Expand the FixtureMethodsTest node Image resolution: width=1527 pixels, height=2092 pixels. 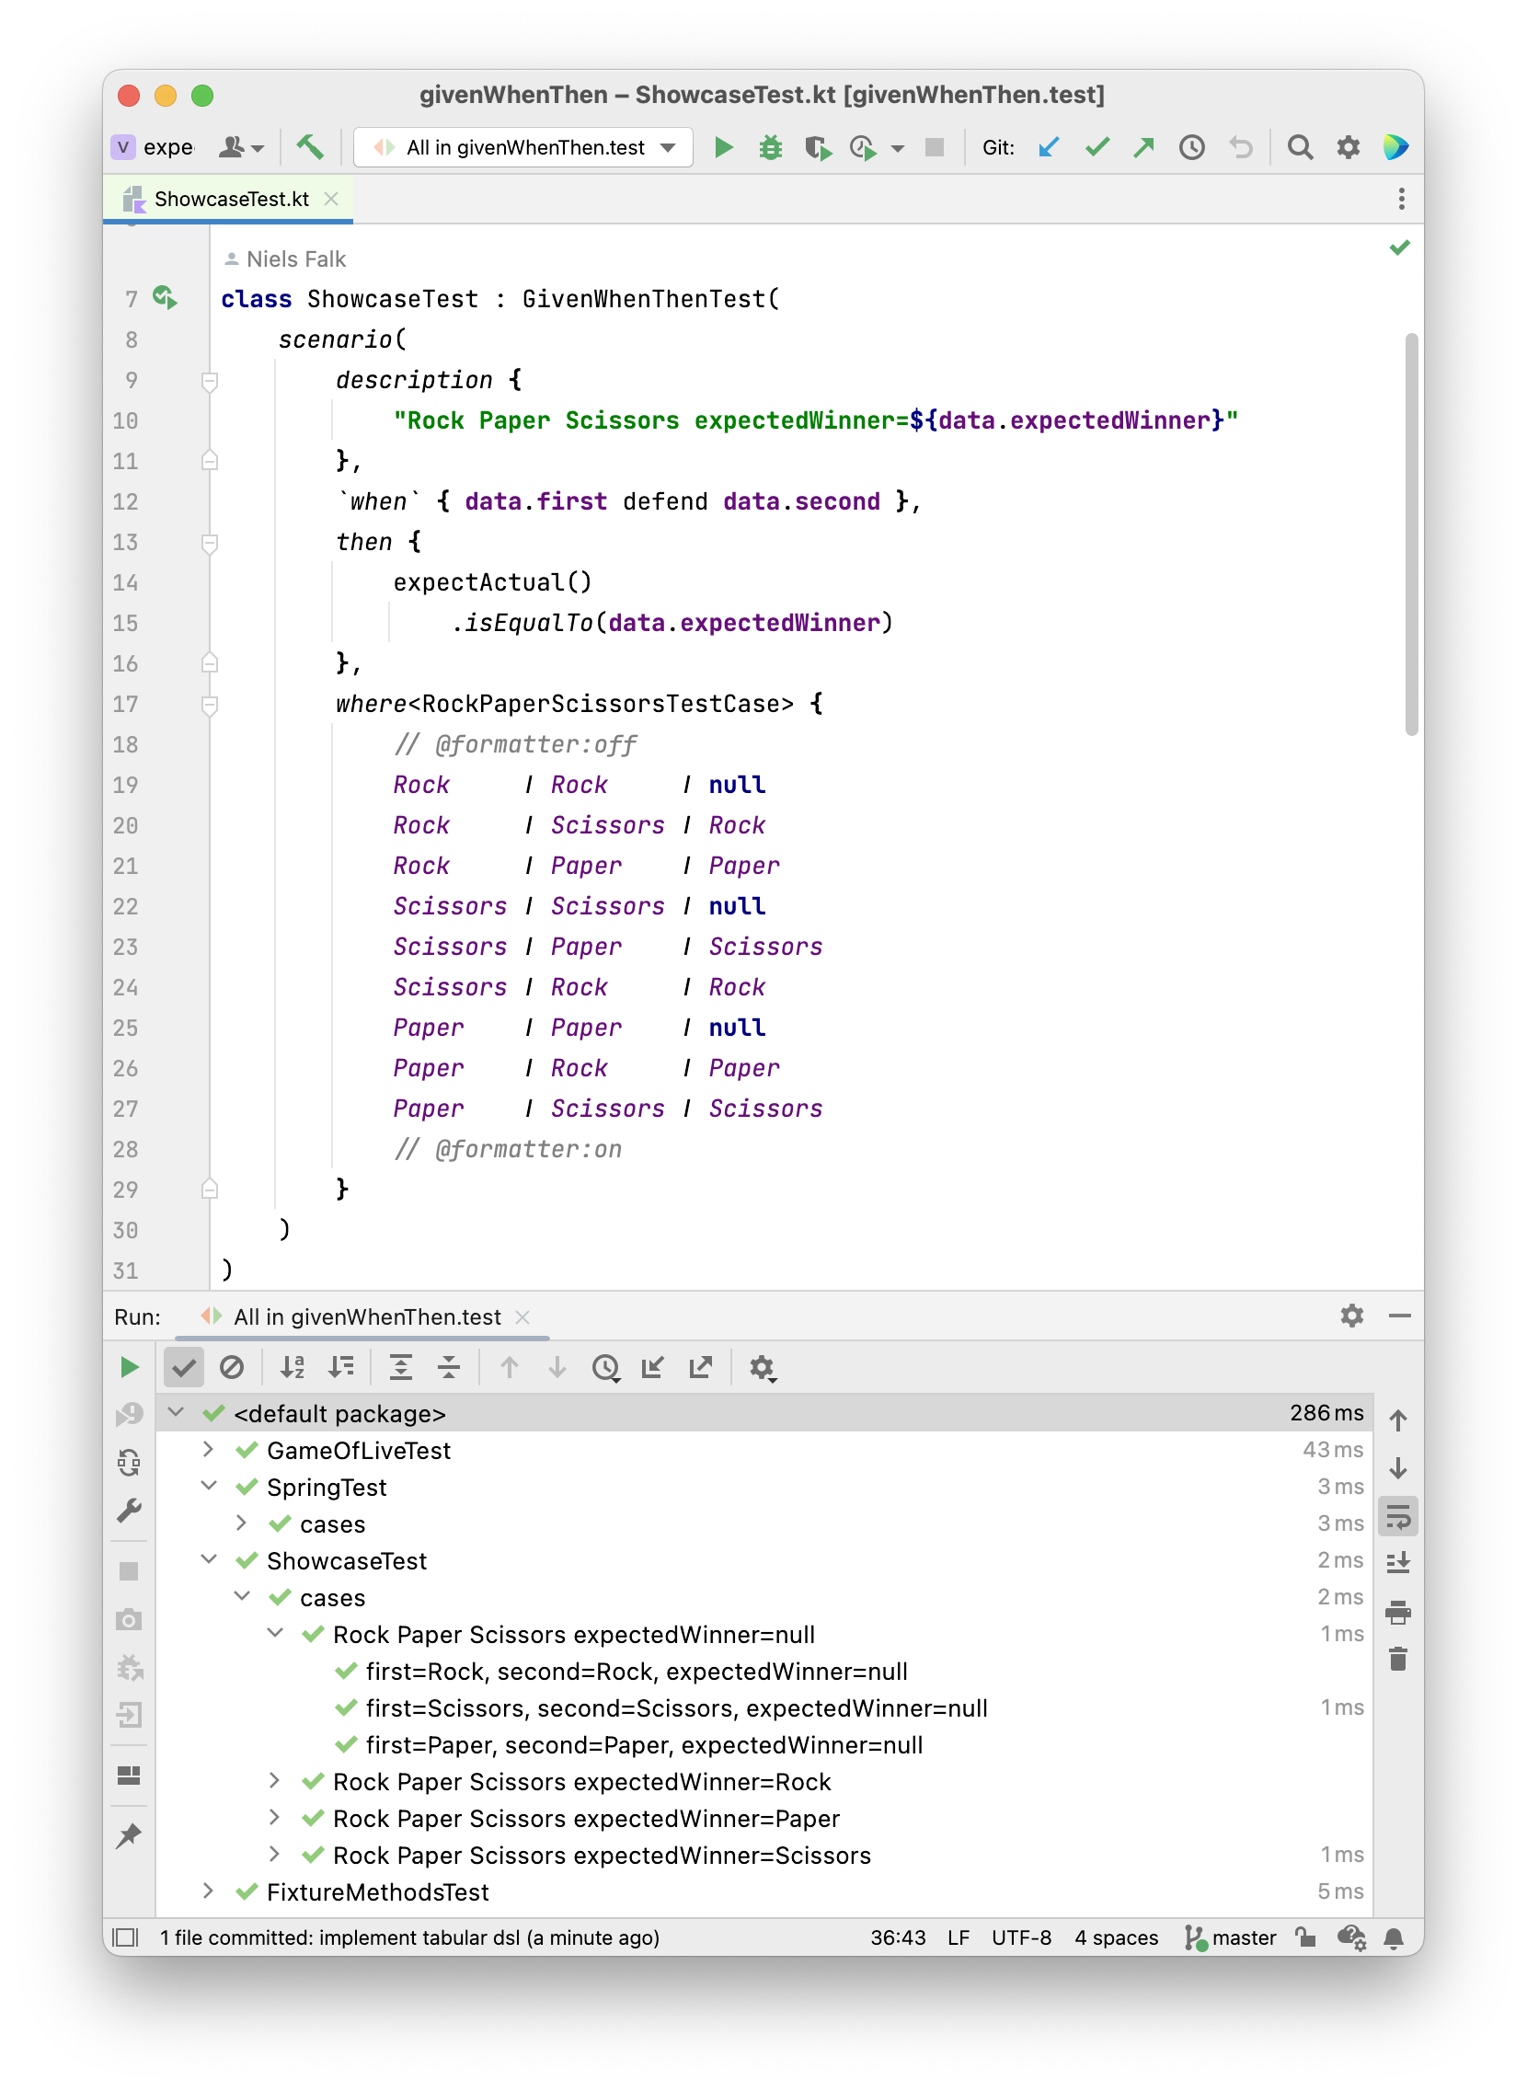(209, 1891)
